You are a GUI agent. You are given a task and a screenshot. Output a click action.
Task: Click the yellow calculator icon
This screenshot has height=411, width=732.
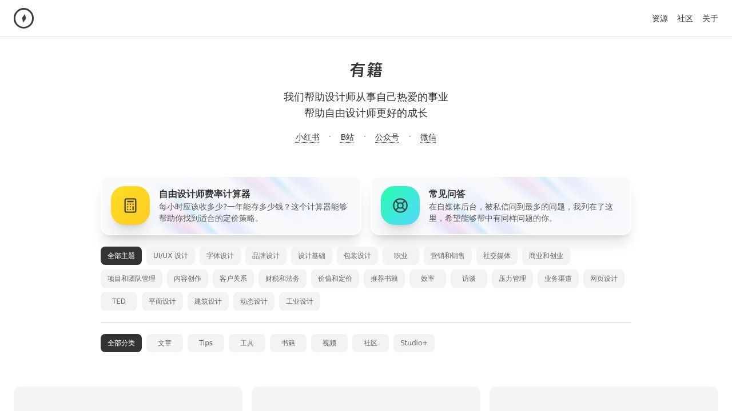130,205
